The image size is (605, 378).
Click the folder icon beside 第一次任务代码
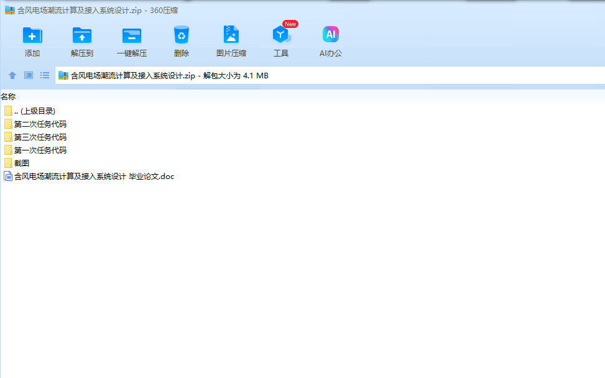pyautogui.click(x=8, y=150)
